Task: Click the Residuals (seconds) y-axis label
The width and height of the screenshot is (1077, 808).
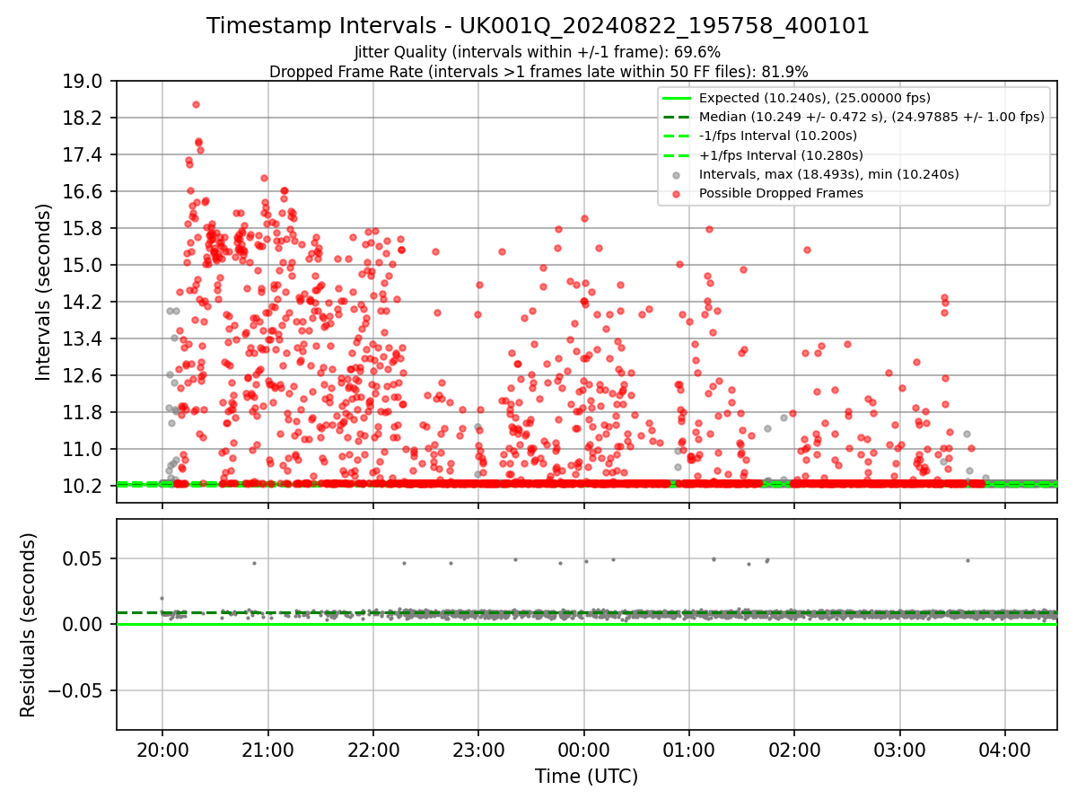Action: (x=28, y=625)
